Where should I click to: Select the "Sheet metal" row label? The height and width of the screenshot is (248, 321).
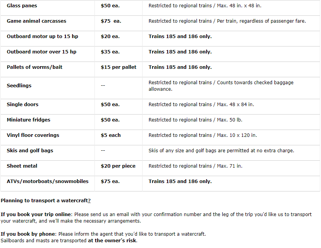tap(22, 166)
